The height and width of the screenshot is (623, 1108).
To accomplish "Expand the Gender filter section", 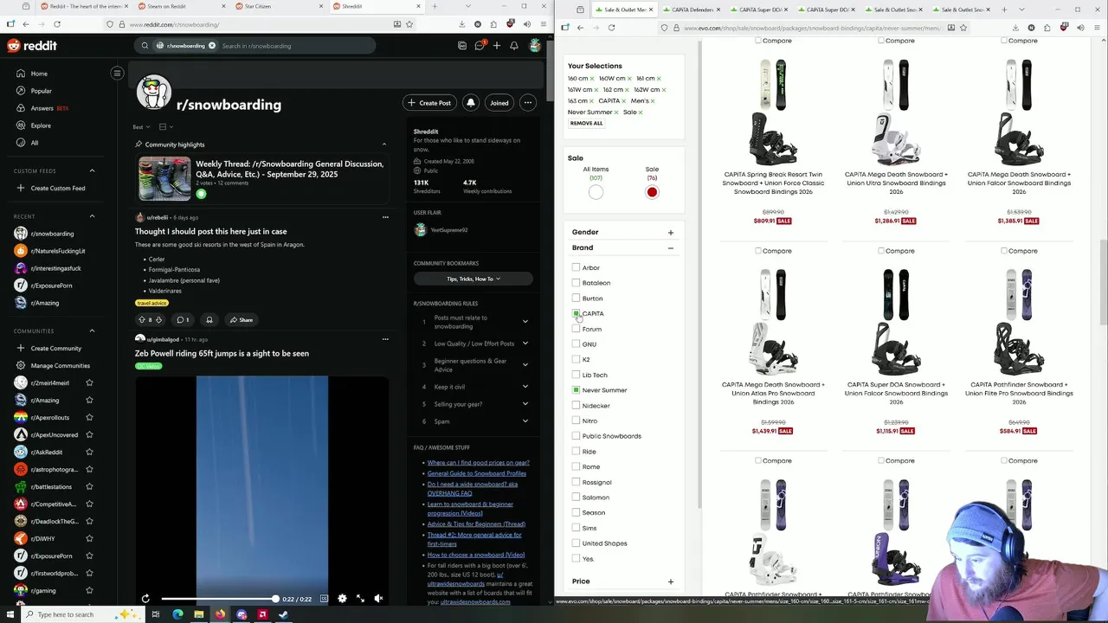I will 670,232.
